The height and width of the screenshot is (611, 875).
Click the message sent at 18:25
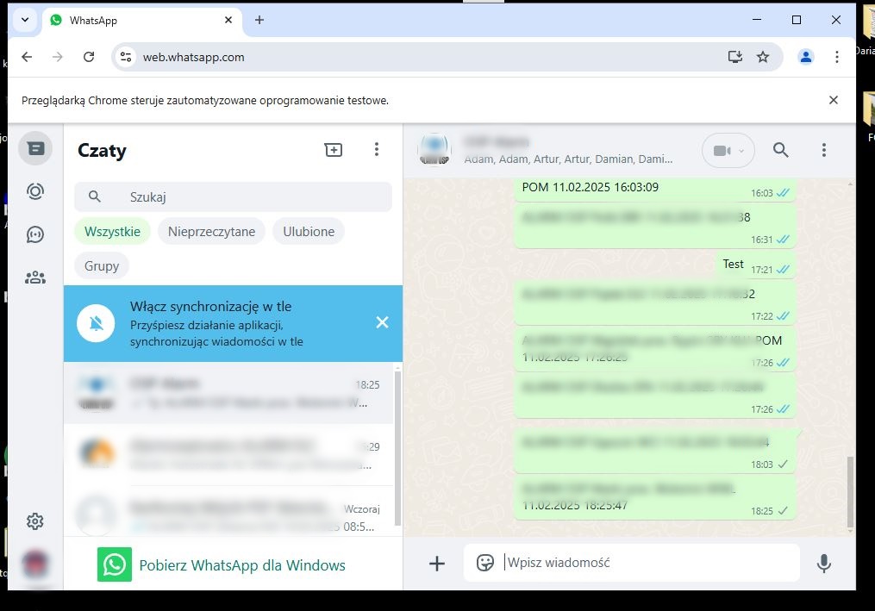[655, 497]
